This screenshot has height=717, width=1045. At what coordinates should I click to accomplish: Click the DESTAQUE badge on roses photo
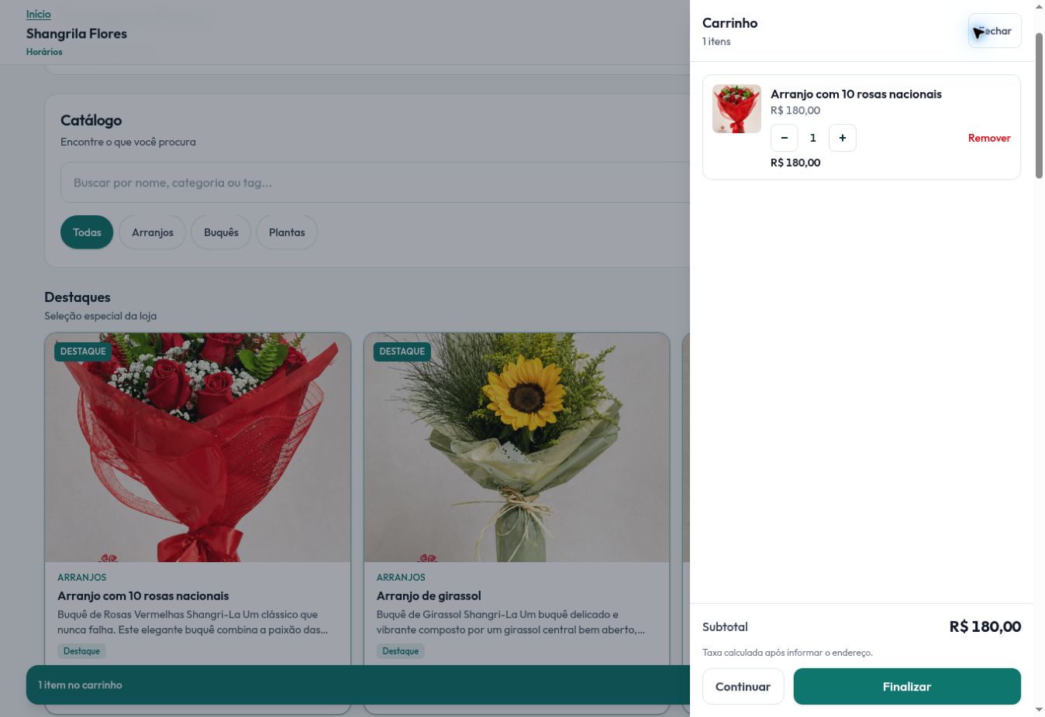[83, 352]
